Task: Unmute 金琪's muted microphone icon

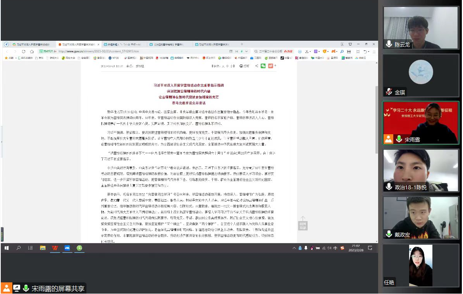Action: [389, 92]
